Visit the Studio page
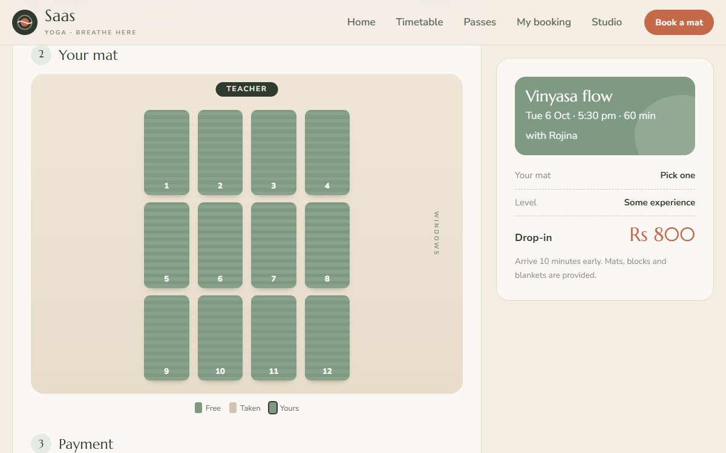The height and width of the screenshot is (453, 726). 607,22
